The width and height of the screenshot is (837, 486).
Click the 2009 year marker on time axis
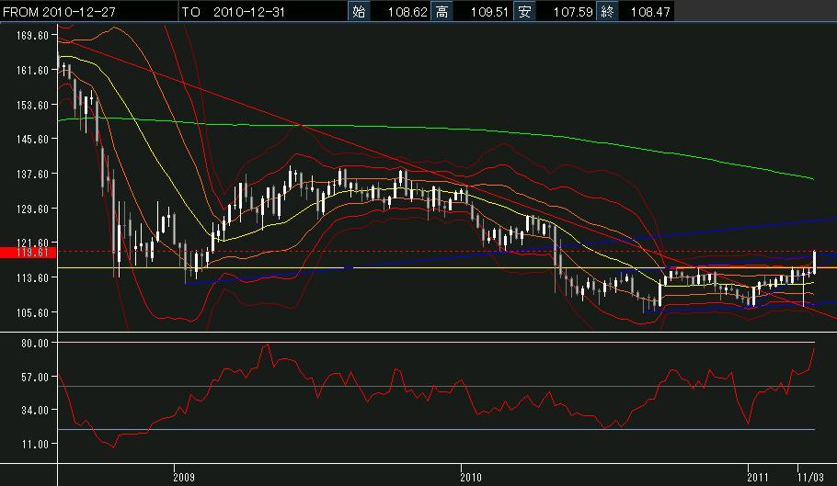[x=185, y=477]
